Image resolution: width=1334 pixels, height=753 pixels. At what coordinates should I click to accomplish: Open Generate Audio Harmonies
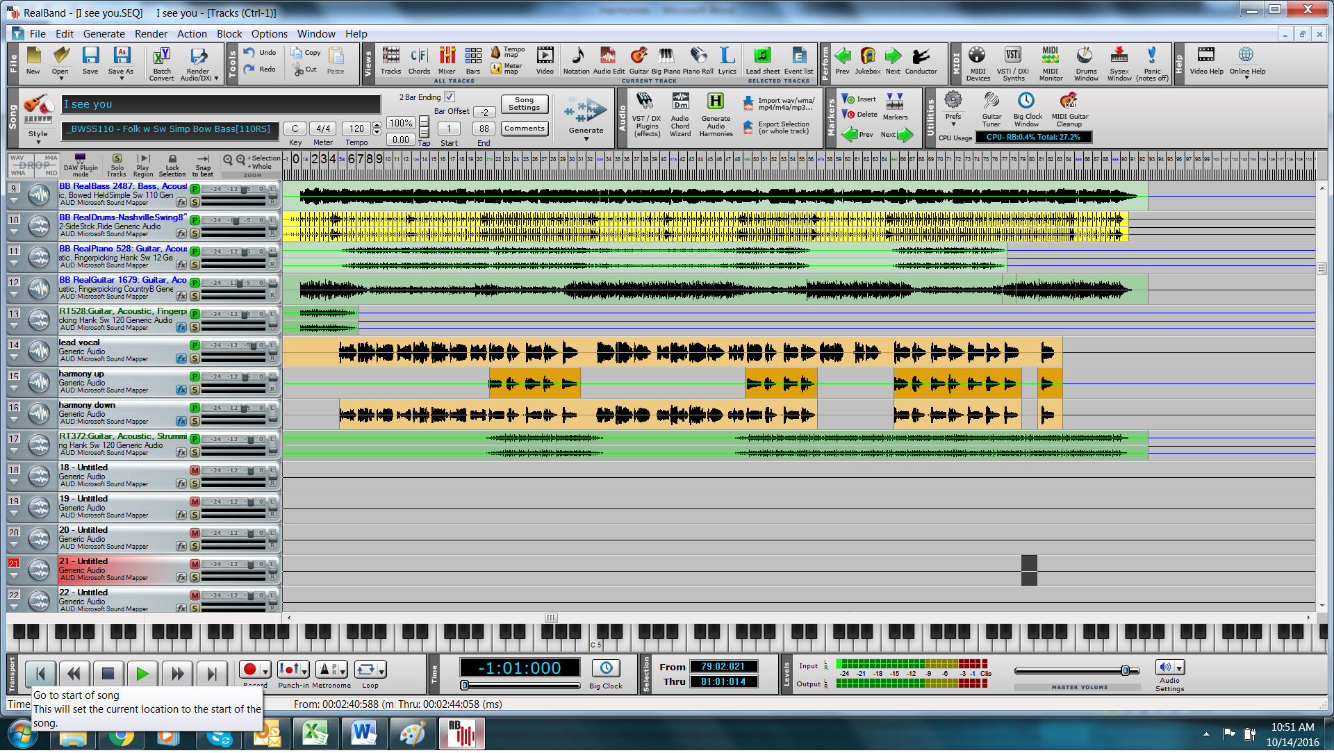click(716, 115)
